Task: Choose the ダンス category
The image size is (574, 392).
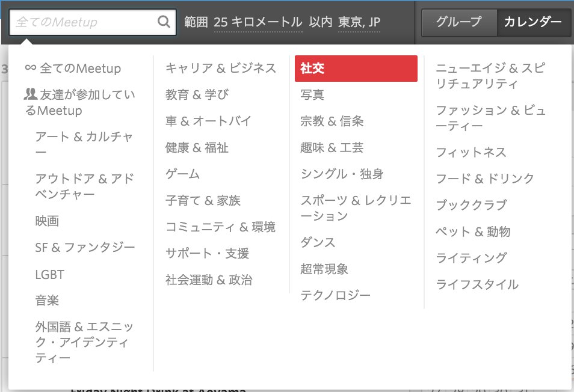Action: pyautogui.click(x=318, y=242)
